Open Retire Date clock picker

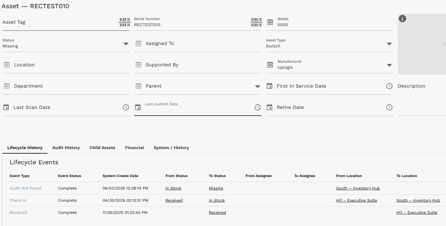point(389,107)
